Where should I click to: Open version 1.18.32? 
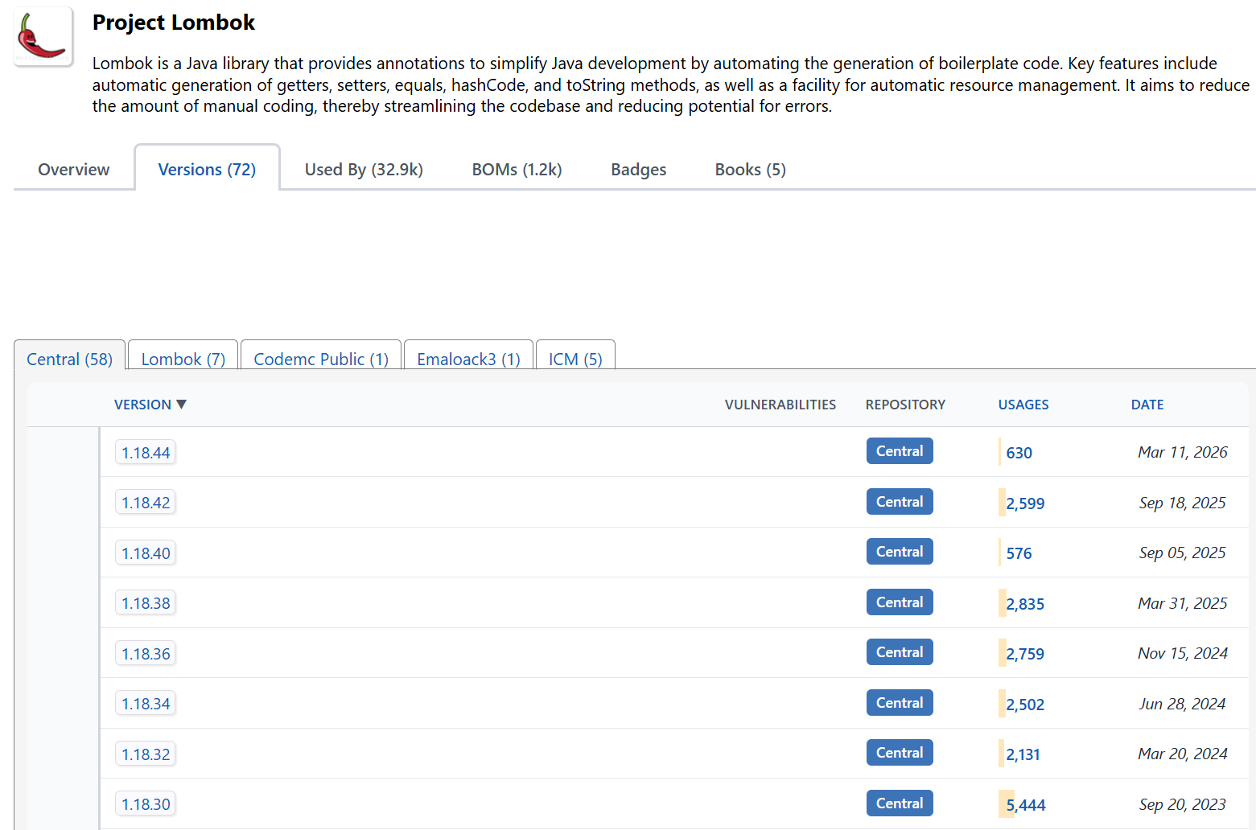[x=146, y=754]
